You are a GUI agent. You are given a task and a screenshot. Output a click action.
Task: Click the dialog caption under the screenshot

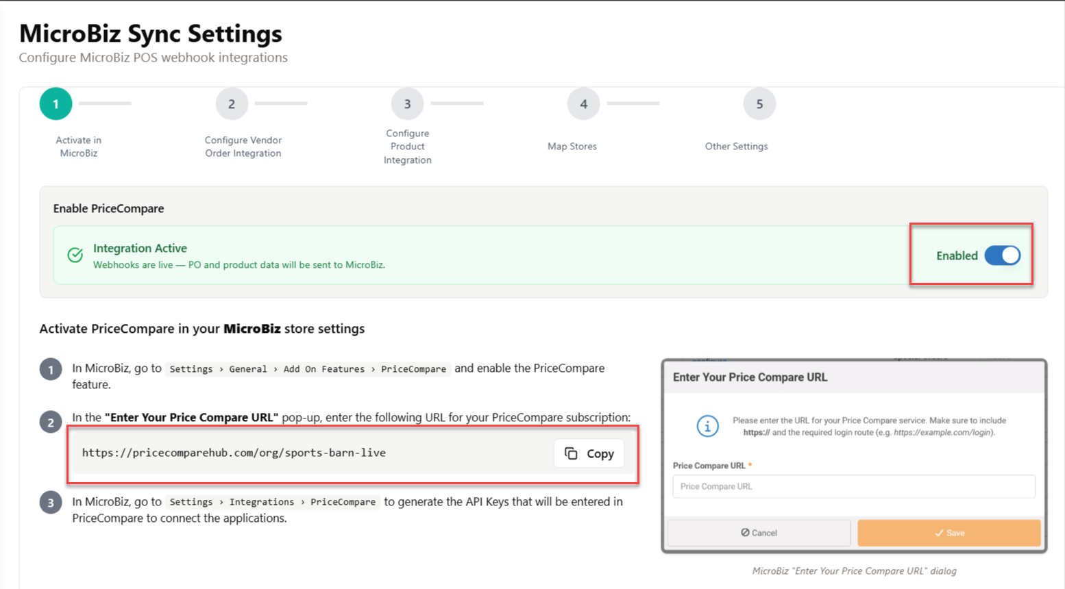(854, 571)
